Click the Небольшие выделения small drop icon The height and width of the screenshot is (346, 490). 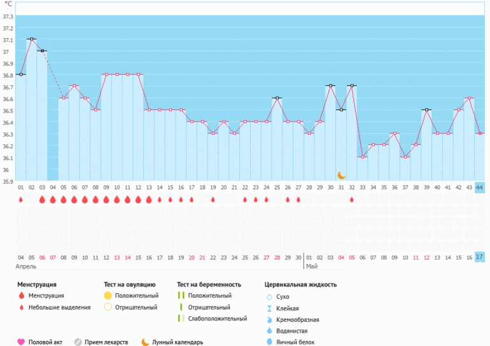coord(21,307)
